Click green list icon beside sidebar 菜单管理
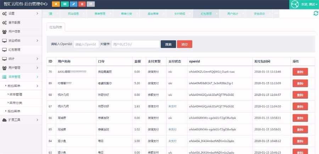This screenshot has height=154, width=319. click(x=4, y=77)
